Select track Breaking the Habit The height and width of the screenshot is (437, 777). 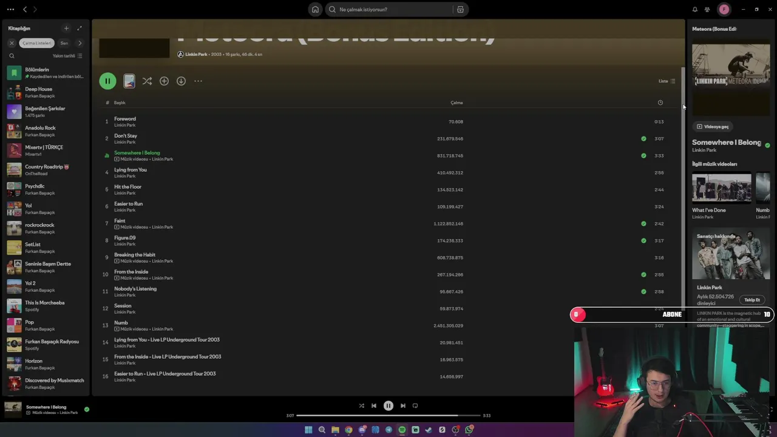135,255
